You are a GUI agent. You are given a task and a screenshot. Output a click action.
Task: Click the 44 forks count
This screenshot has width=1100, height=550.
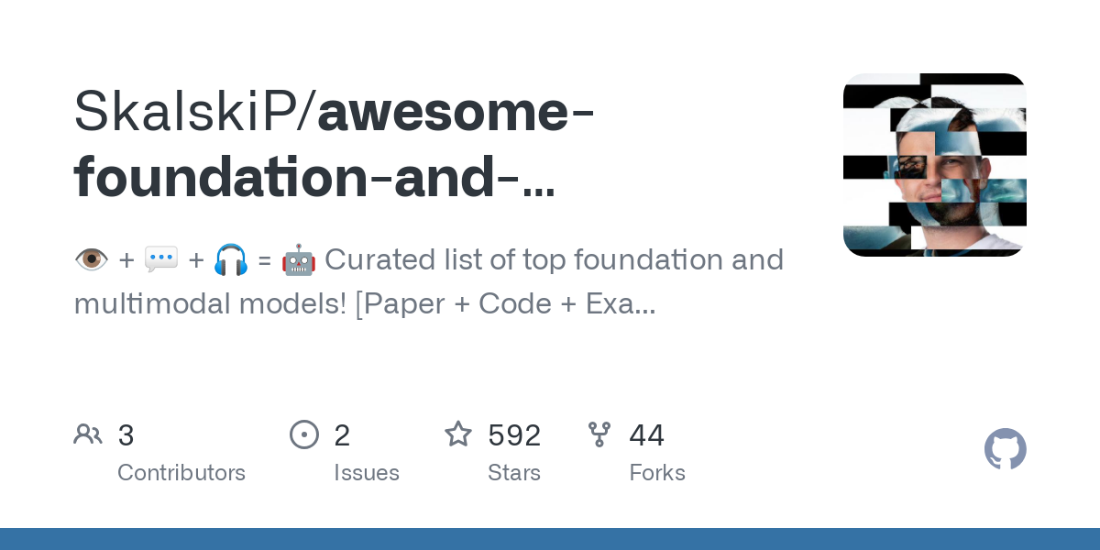tap(646, 435)
